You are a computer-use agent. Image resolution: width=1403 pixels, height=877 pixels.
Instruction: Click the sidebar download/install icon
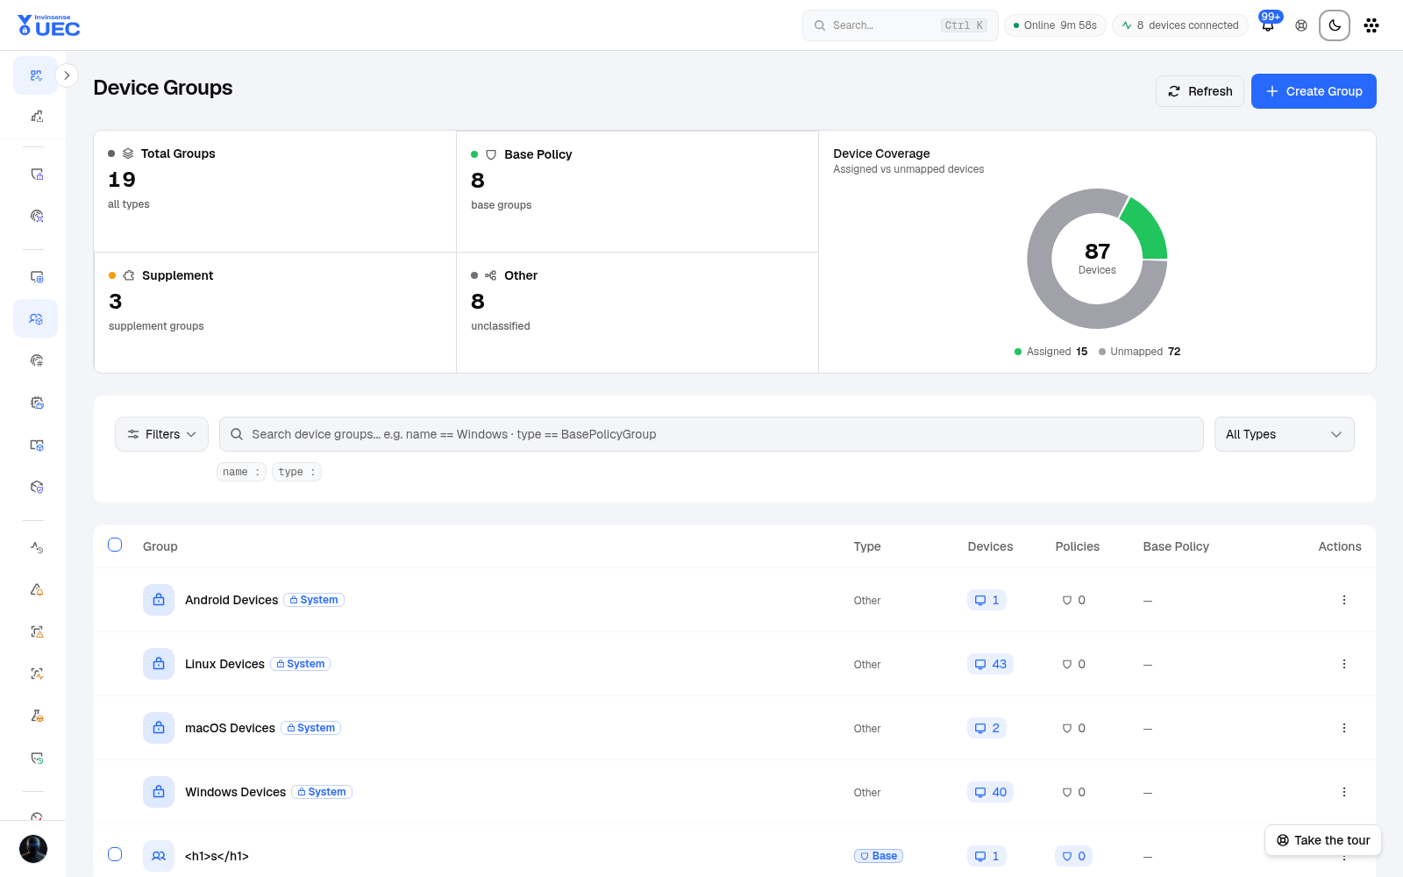(x=36, y=116)
